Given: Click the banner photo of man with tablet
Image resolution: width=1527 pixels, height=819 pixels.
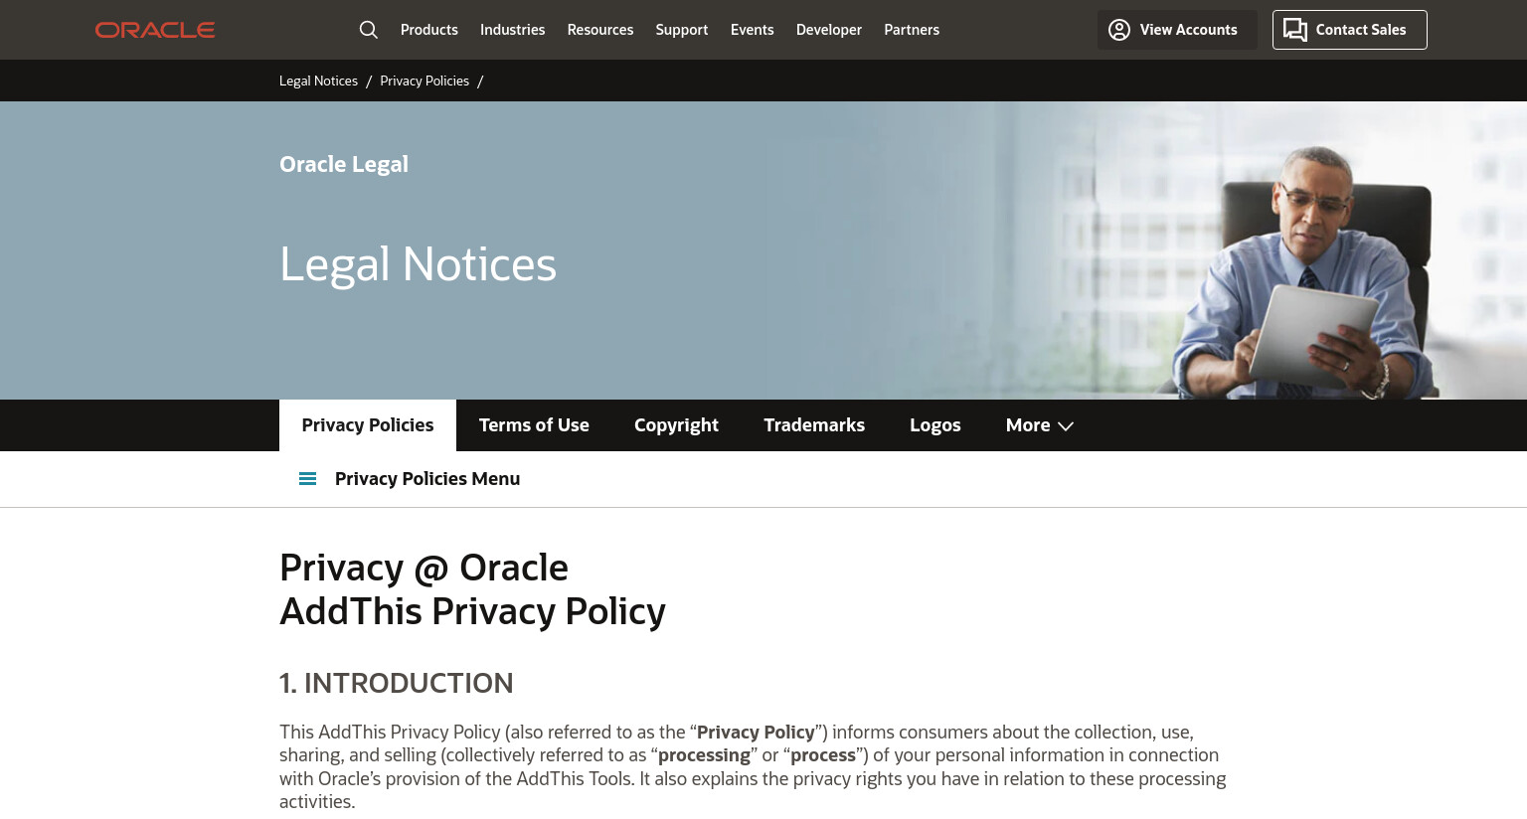Looking at the screenshot, I should [1302, 273].
